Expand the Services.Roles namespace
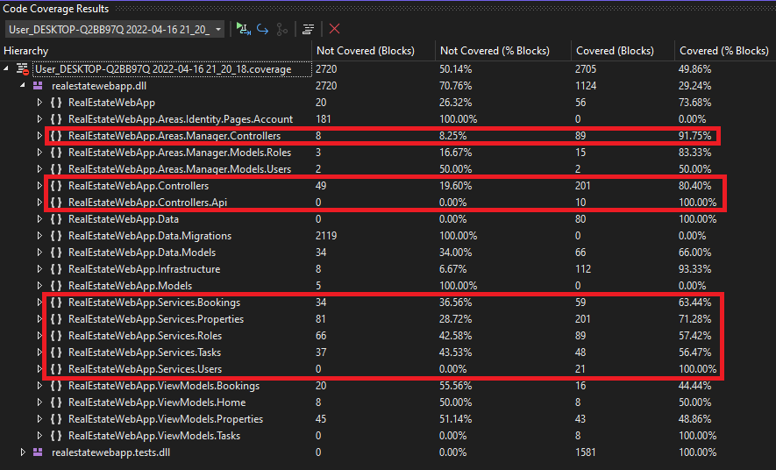This screenshot has height=470, width=776. coord(39,336)
